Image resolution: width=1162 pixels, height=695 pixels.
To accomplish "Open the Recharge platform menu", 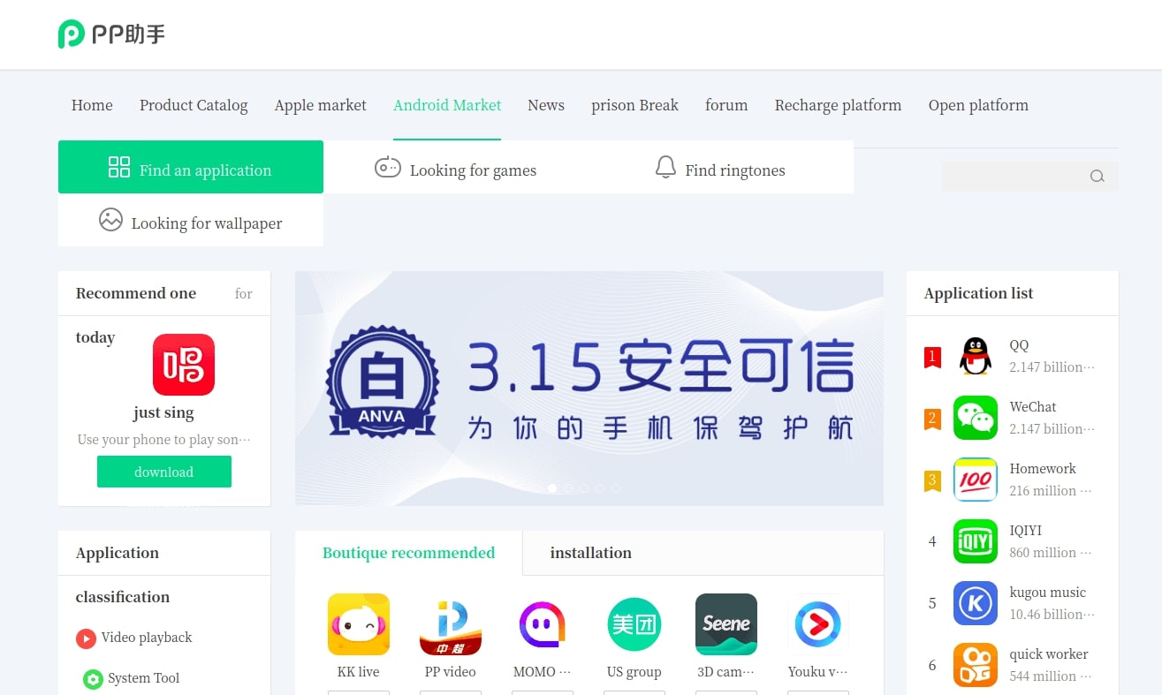I will click(x=838, y=105).
